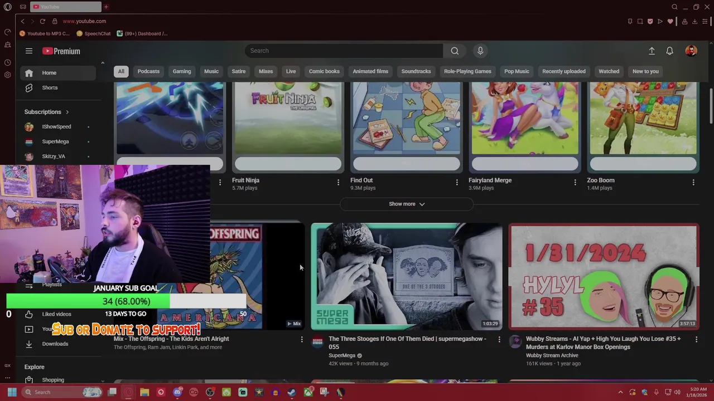
Task: Open browser downloads icon
Action: point(694,21)
